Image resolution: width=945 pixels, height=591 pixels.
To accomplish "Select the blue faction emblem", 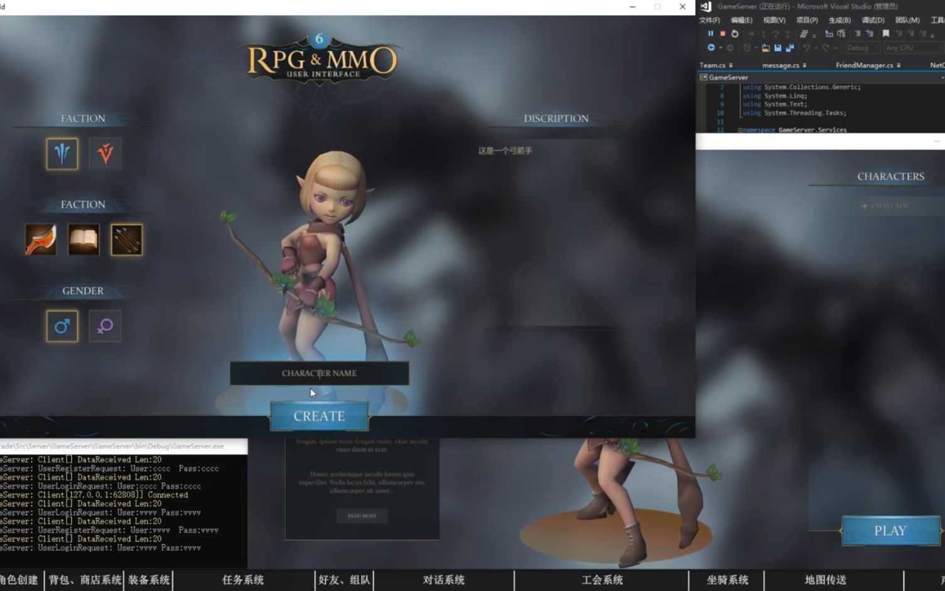I will pos(62,153).
